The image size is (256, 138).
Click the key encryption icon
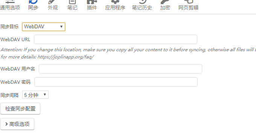pyautogui.click(x=165, y=2)
